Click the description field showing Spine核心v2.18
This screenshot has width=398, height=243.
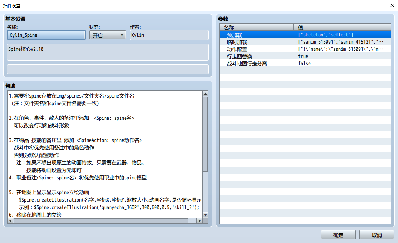pyautogui.click(x=108, y=52)
